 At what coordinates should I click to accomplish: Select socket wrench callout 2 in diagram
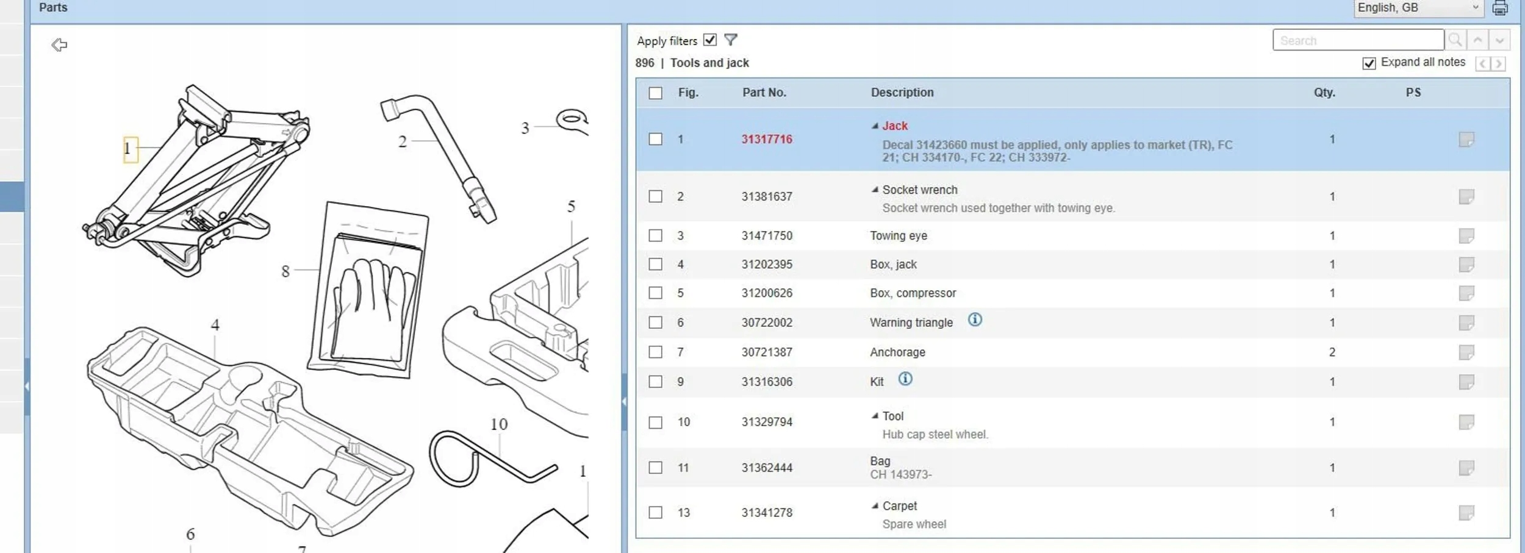point(403,142)
